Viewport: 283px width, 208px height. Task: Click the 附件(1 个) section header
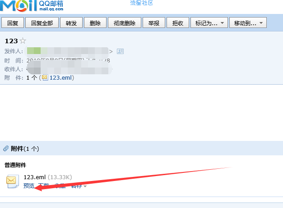click(x=25, y=149)
